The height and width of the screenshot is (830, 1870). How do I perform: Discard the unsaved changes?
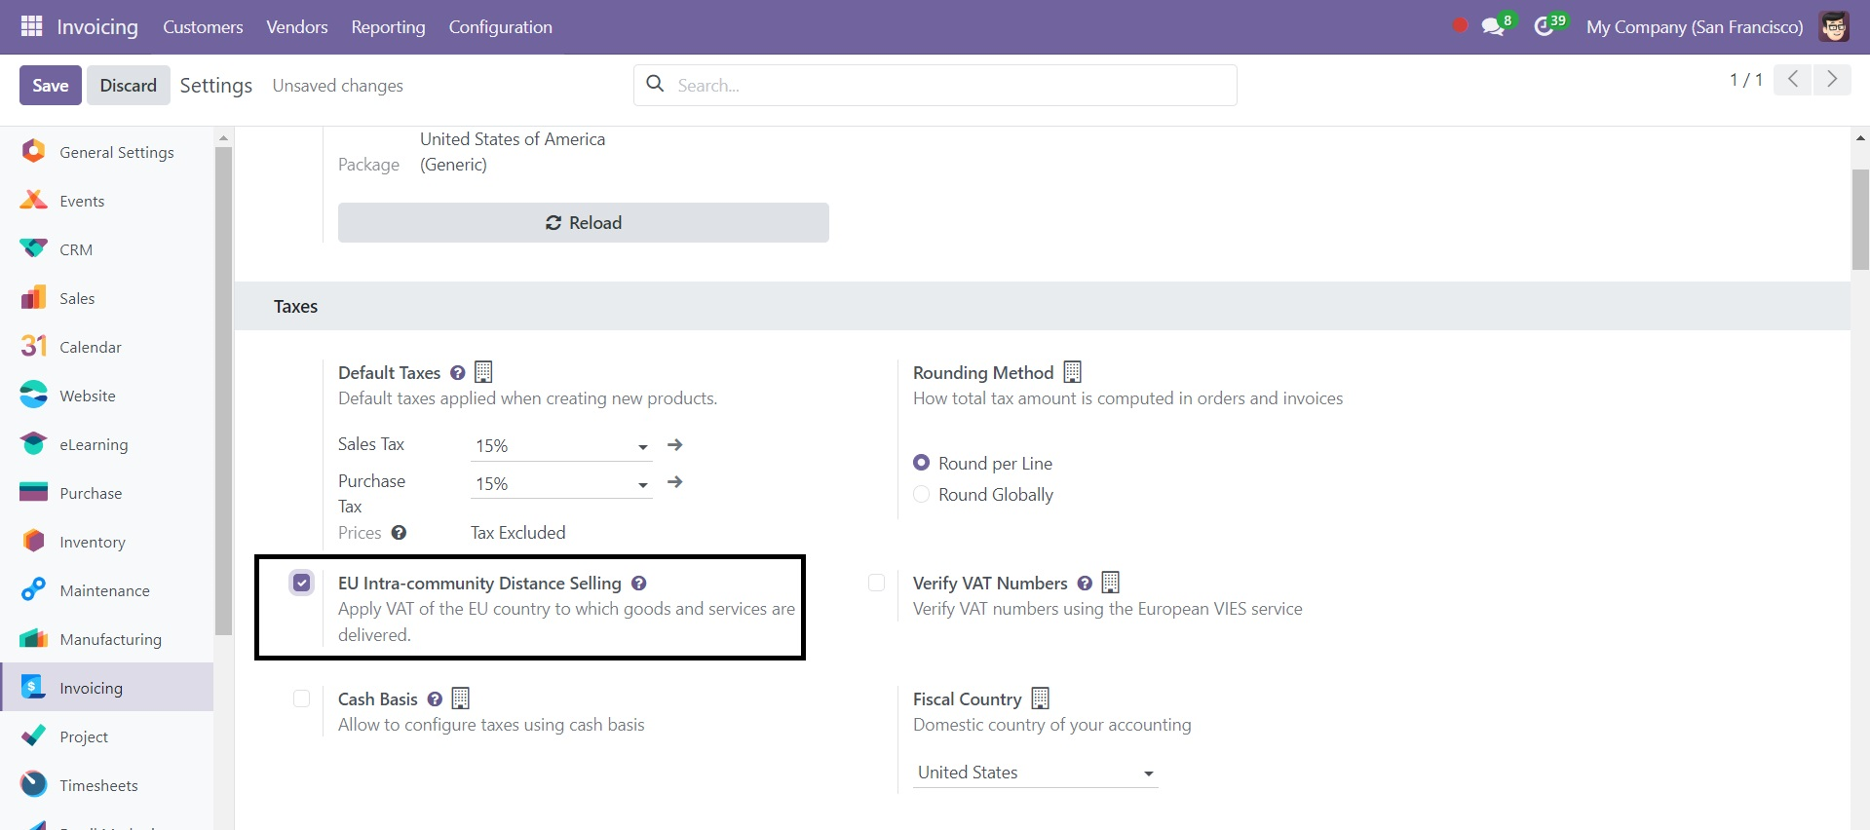pos(129,85)
